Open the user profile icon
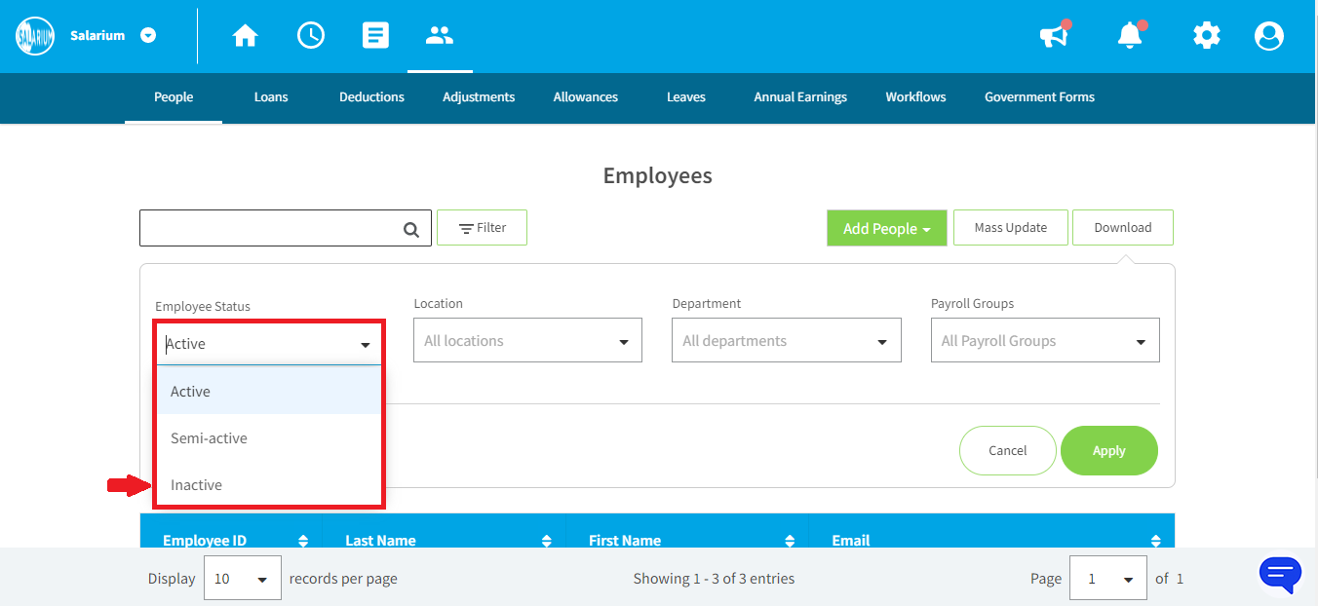This screenshot has width=1318, height=606. pyautogui.click(x=1269, y=36)
